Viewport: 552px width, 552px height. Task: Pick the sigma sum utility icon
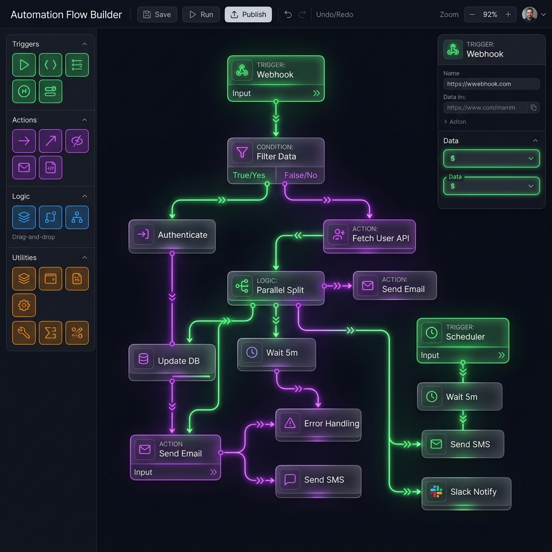pos(50,333)
